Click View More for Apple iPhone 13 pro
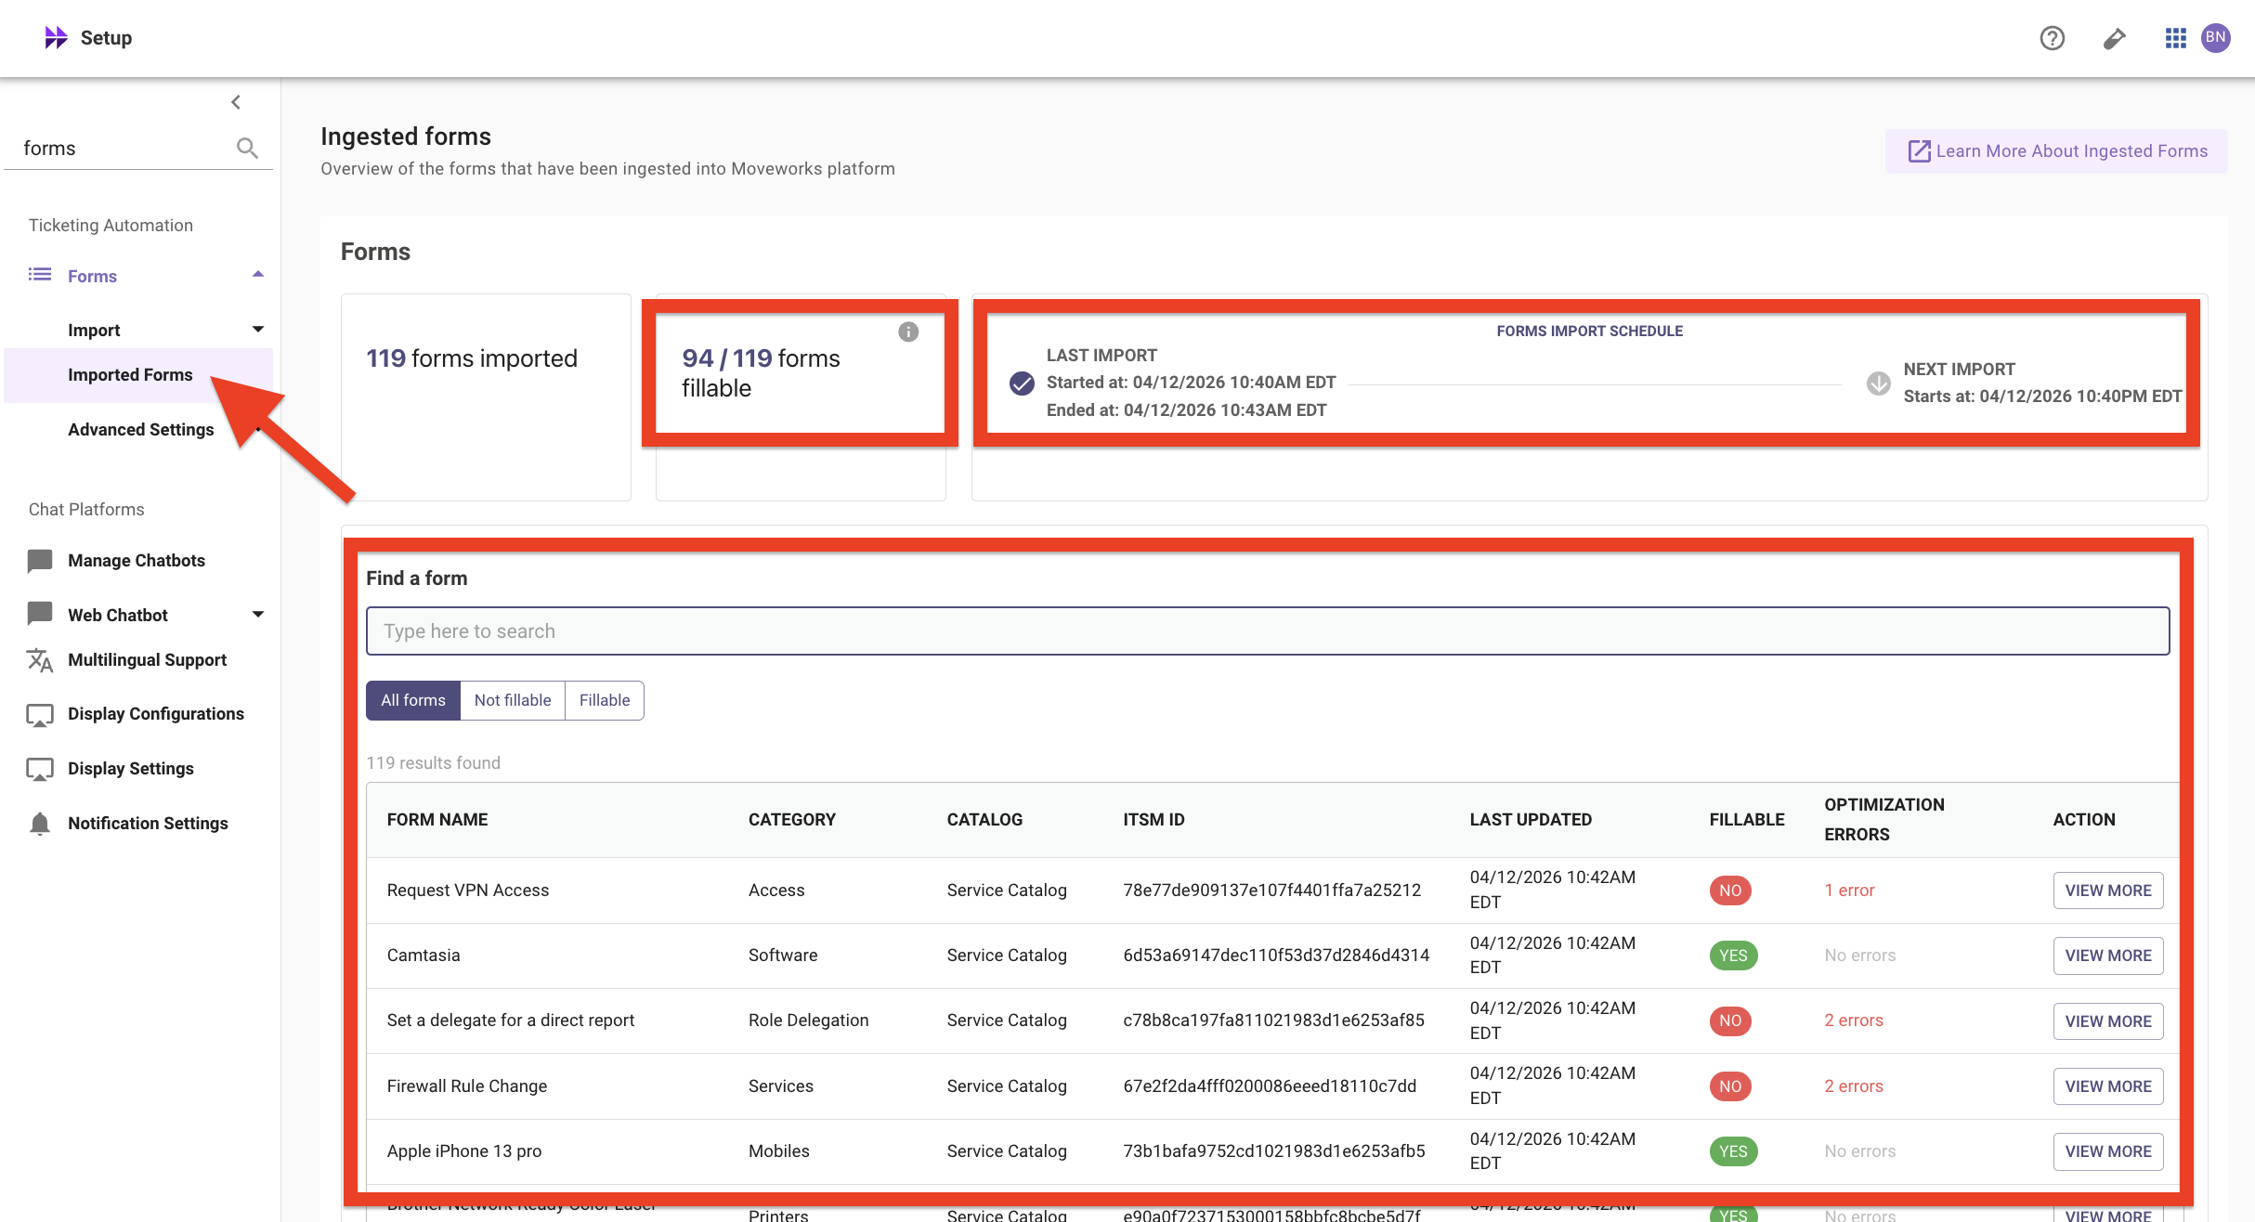The image size is (2255, 1222). 2108,1151
